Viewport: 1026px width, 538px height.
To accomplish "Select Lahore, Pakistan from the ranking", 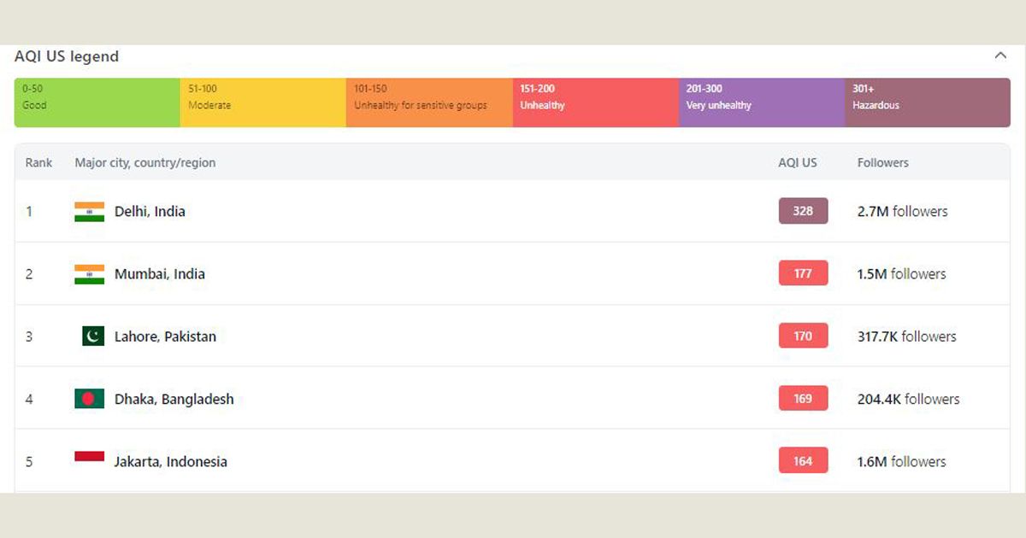I will coord(165,336).
